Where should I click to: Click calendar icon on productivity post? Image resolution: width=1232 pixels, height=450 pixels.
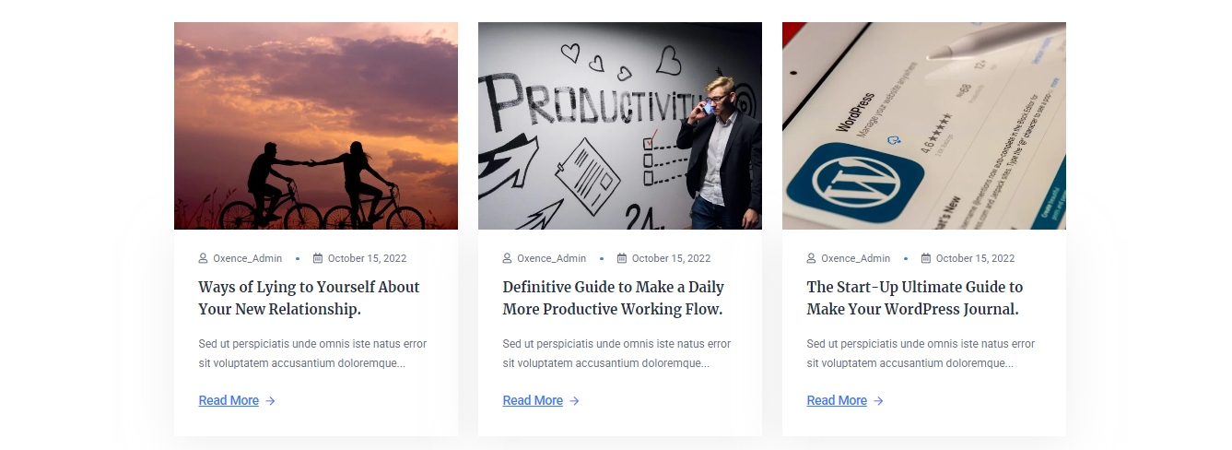pyautogui.click(x=622, y=258)
